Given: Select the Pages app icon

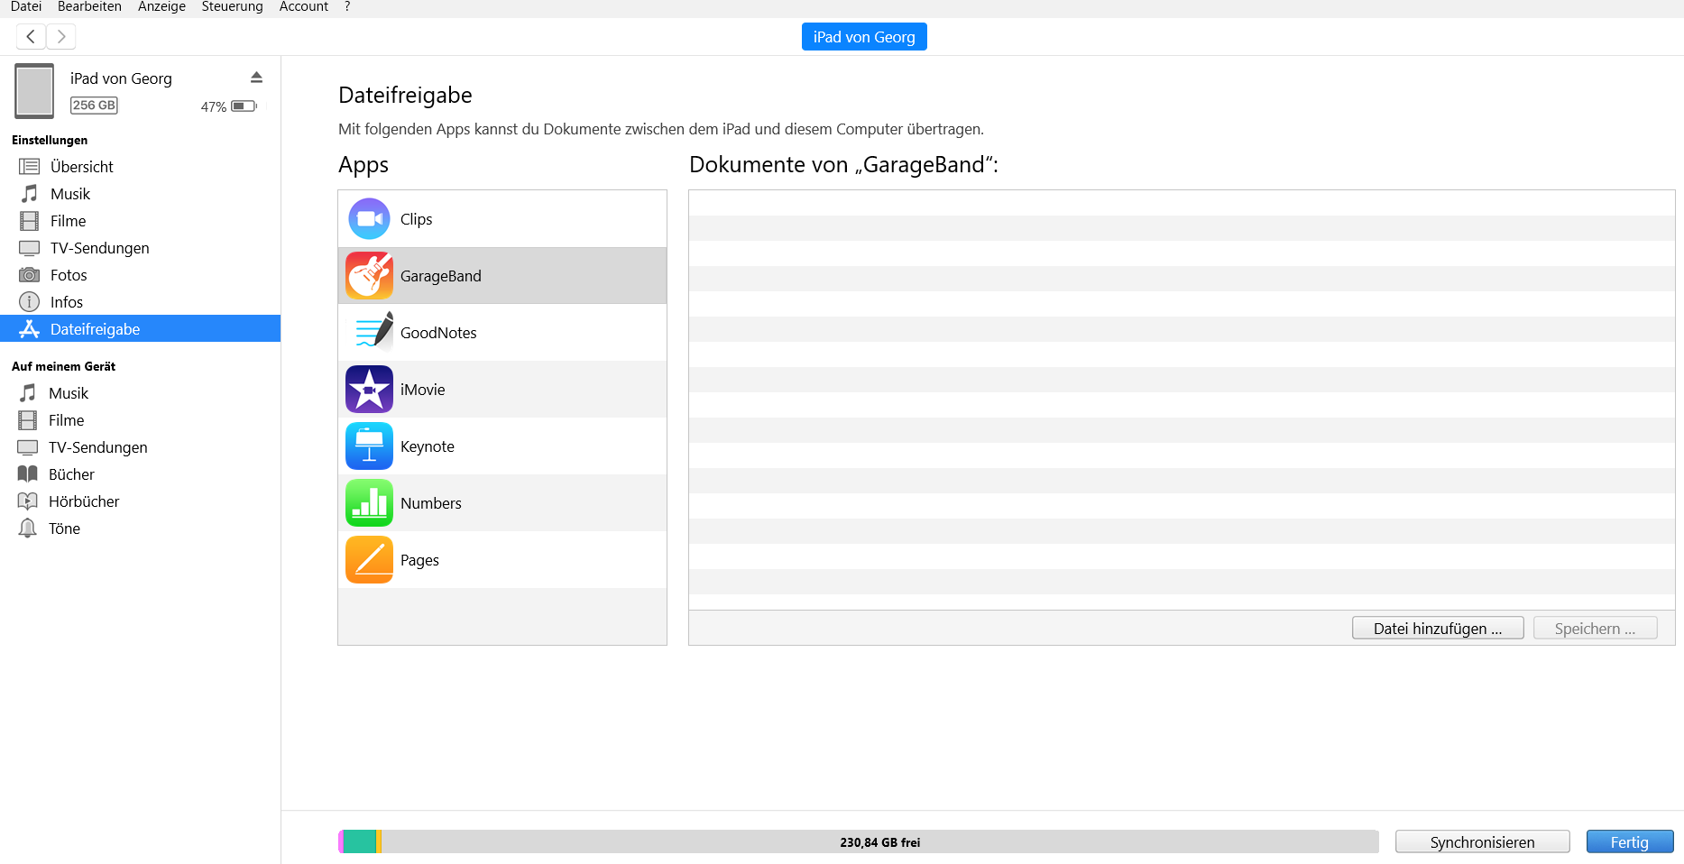Looking at the screenshot, I should 369,560.
